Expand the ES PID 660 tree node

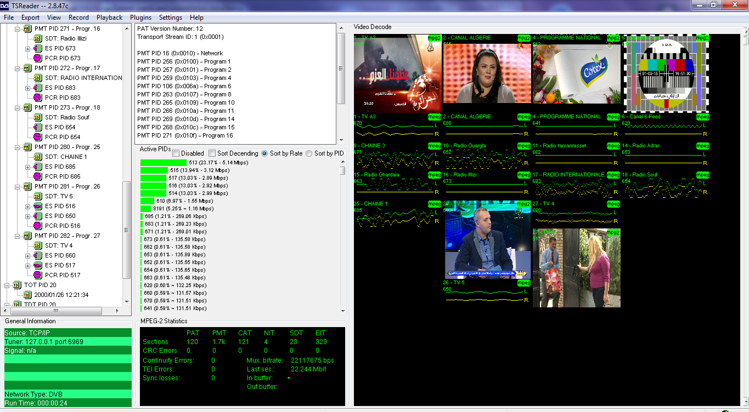click(x=28, y=255)
